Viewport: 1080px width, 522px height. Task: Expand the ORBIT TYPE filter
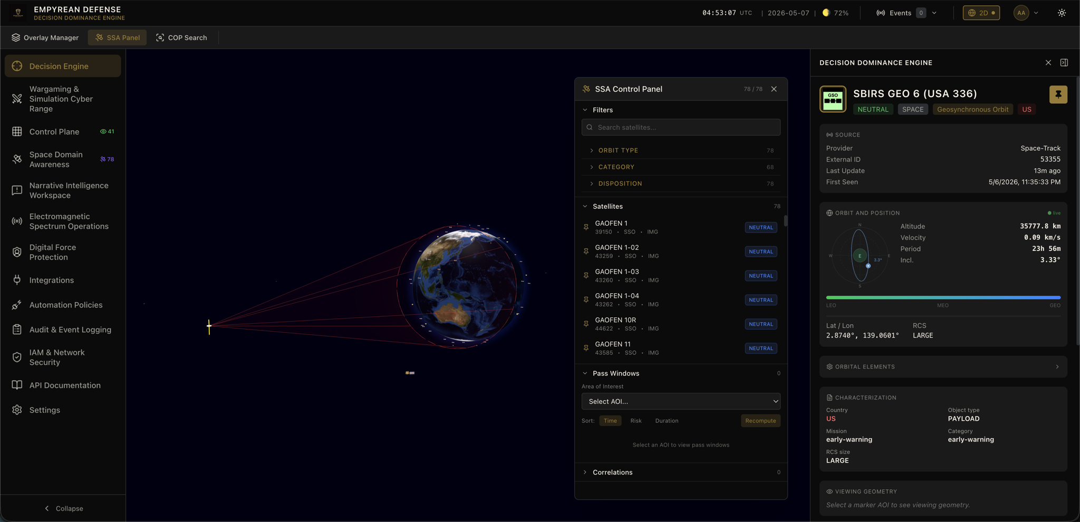click(x=681, y=150)
